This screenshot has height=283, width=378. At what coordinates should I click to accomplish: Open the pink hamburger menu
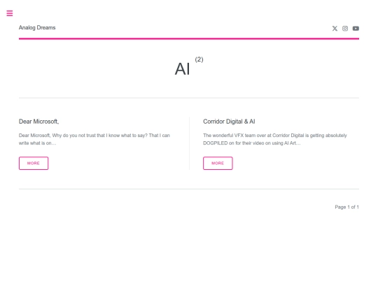pyautogui.click(x=10, y=13)
